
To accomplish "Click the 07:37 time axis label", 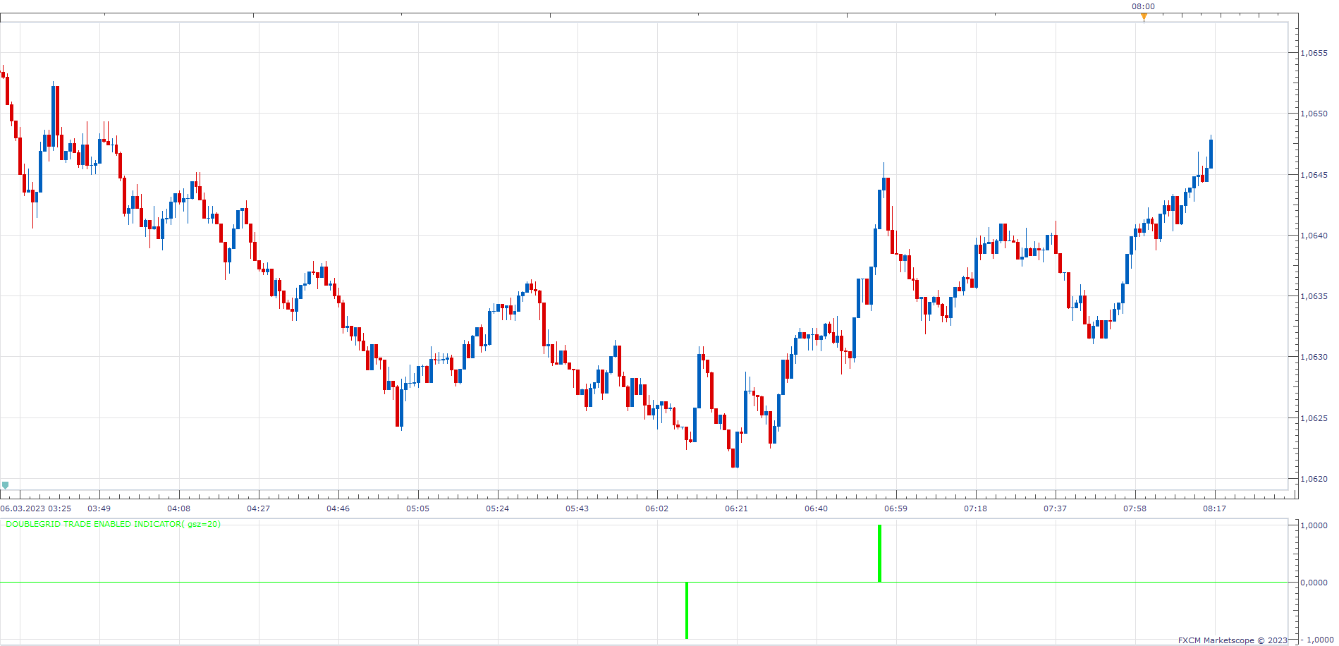I will [1055, 508].
